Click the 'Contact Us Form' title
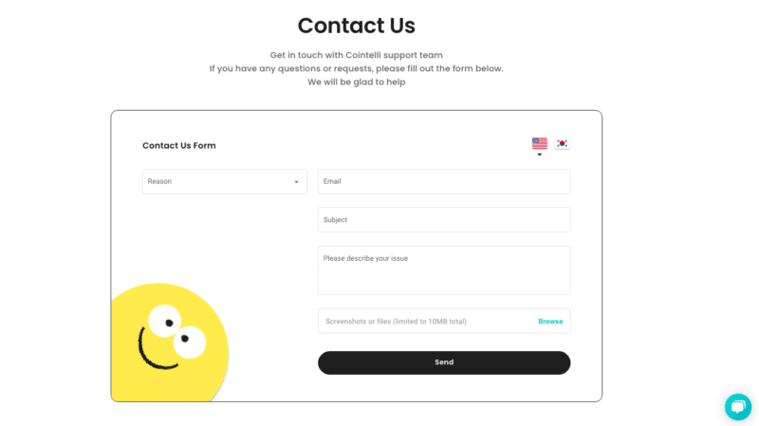Image resolution: width=759 pixels, height=426 pixels. [x=179, y=146]
